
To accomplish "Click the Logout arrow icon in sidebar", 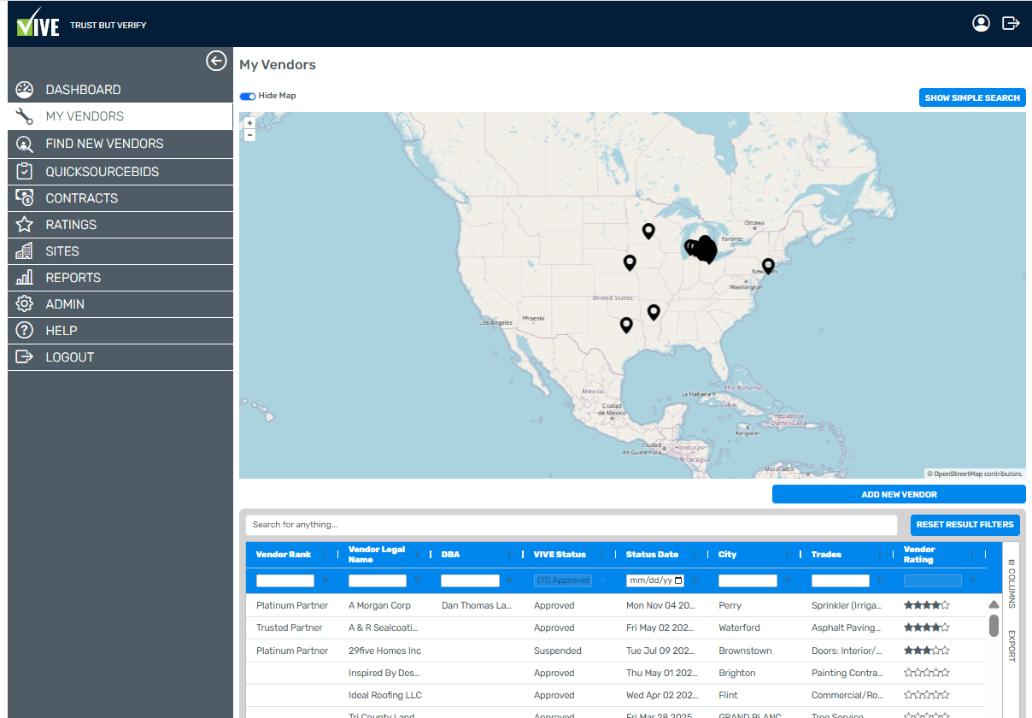I will 24,356.
